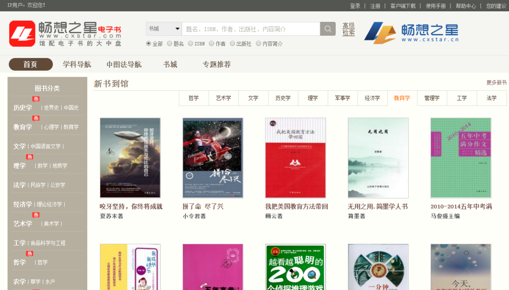Choose the 作者 radio option
Screen dimensions: 509x290
(212, 44)
